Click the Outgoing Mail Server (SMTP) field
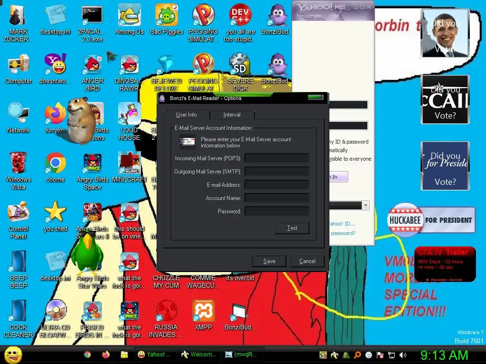486x364 pixels. click(277, 172)
